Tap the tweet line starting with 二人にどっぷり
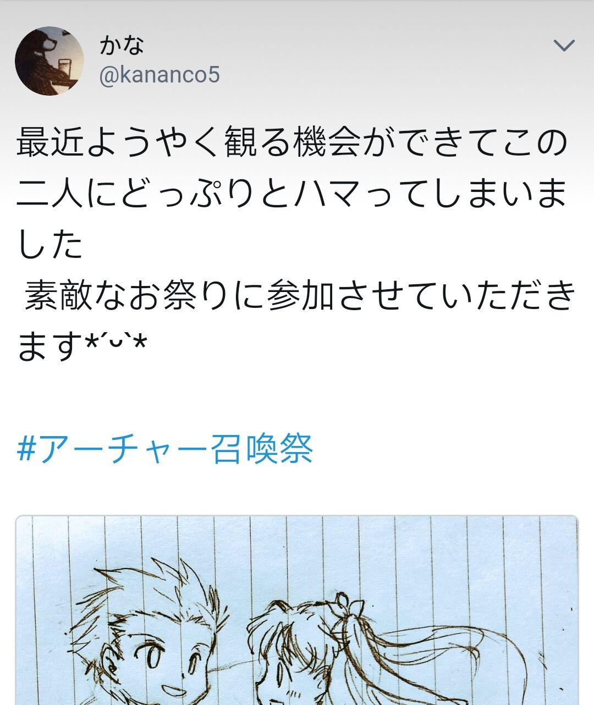594x705 pixels. tap(292, 193)
